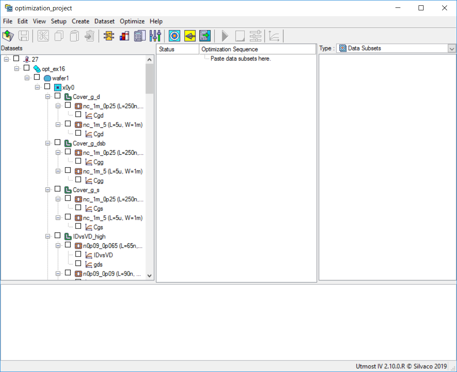
Task: Collapse the wafer1 tree node
Action: [x=27, y=78]
